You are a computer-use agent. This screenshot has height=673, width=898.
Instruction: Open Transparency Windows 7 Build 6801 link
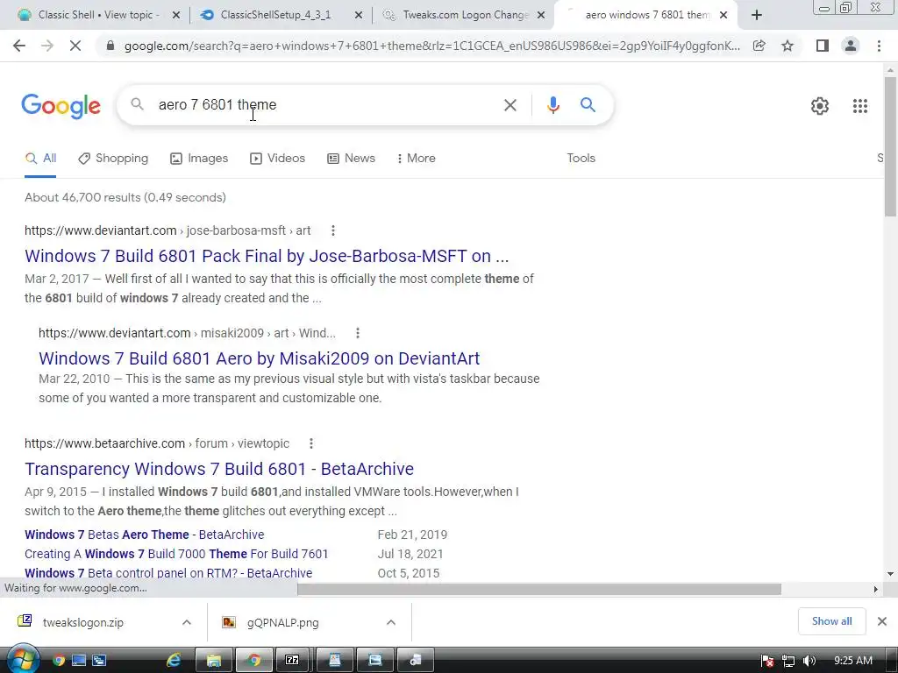[x=218, y=469]
